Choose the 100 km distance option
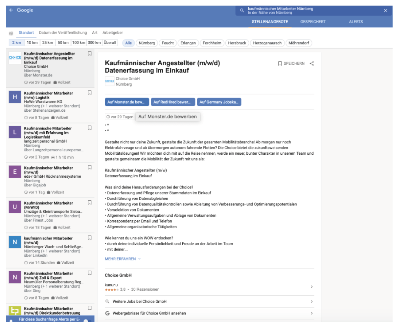 click(x=79, y=43)
